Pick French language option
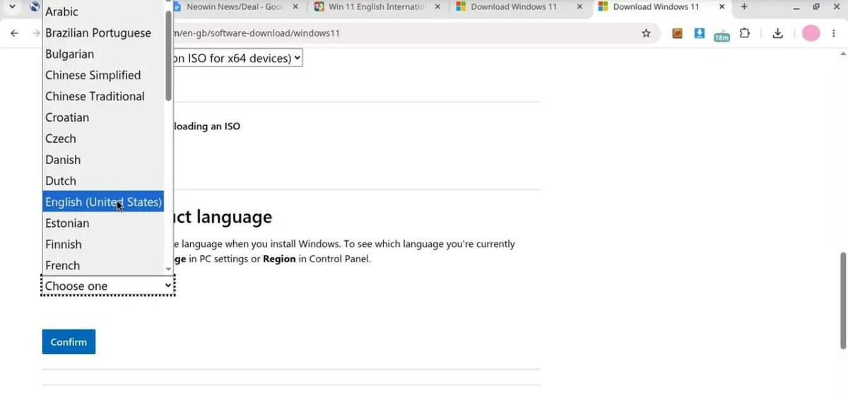Image resolution: width=848 pixels, height=398 pixels. pyautogui.click(x=103, y=265)
